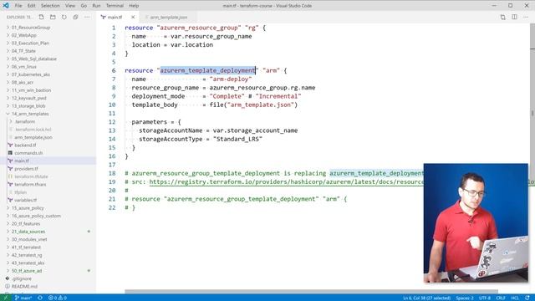Open the backend.tf file
Screen dimensions: 535x301
pos(25,145)
